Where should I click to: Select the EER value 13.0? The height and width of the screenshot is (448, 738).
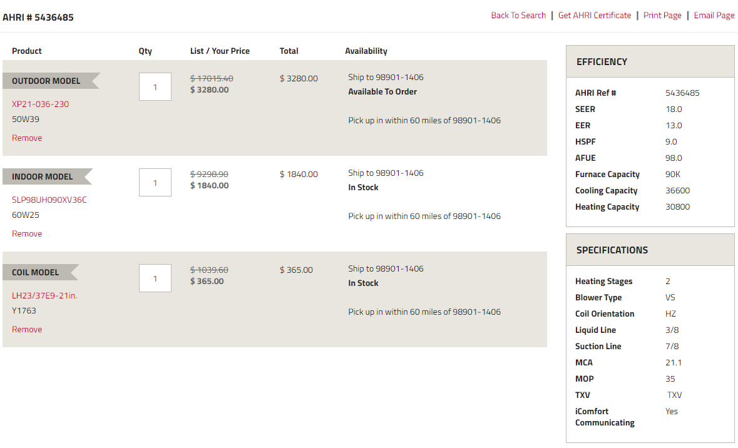point(674,126)
